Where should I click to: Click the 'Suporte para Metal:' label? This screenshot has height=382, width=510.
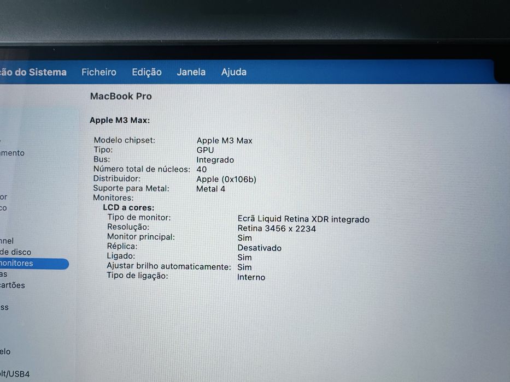(131, 188)
